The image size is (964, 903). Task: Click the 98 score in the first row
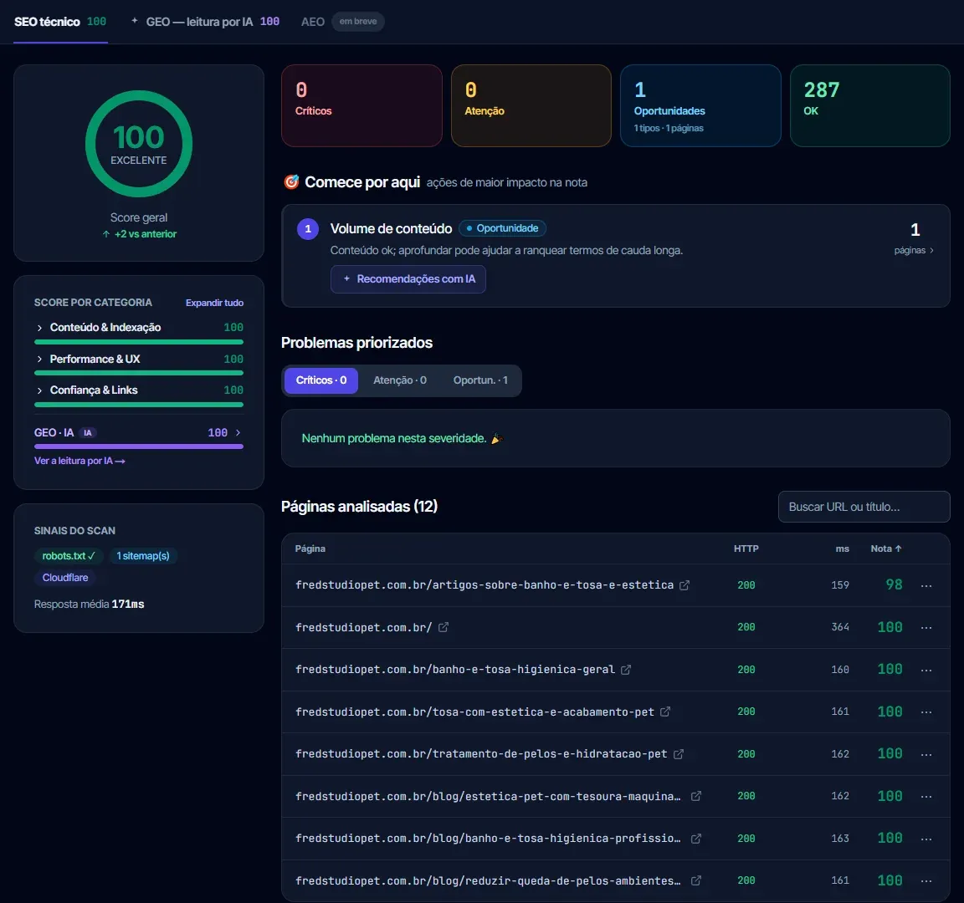[894, 584]
